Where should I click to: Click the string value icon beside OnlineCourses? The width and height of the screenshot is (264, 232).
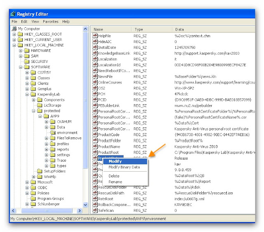(x=95, y=82)
